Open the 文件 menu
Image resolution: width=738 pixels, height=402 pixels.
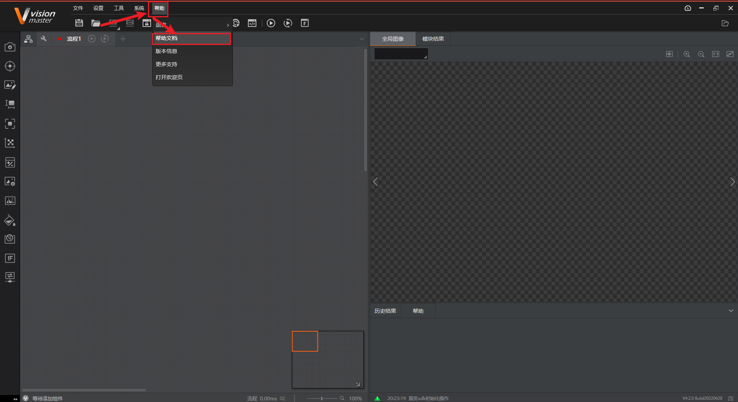(78, 8)
